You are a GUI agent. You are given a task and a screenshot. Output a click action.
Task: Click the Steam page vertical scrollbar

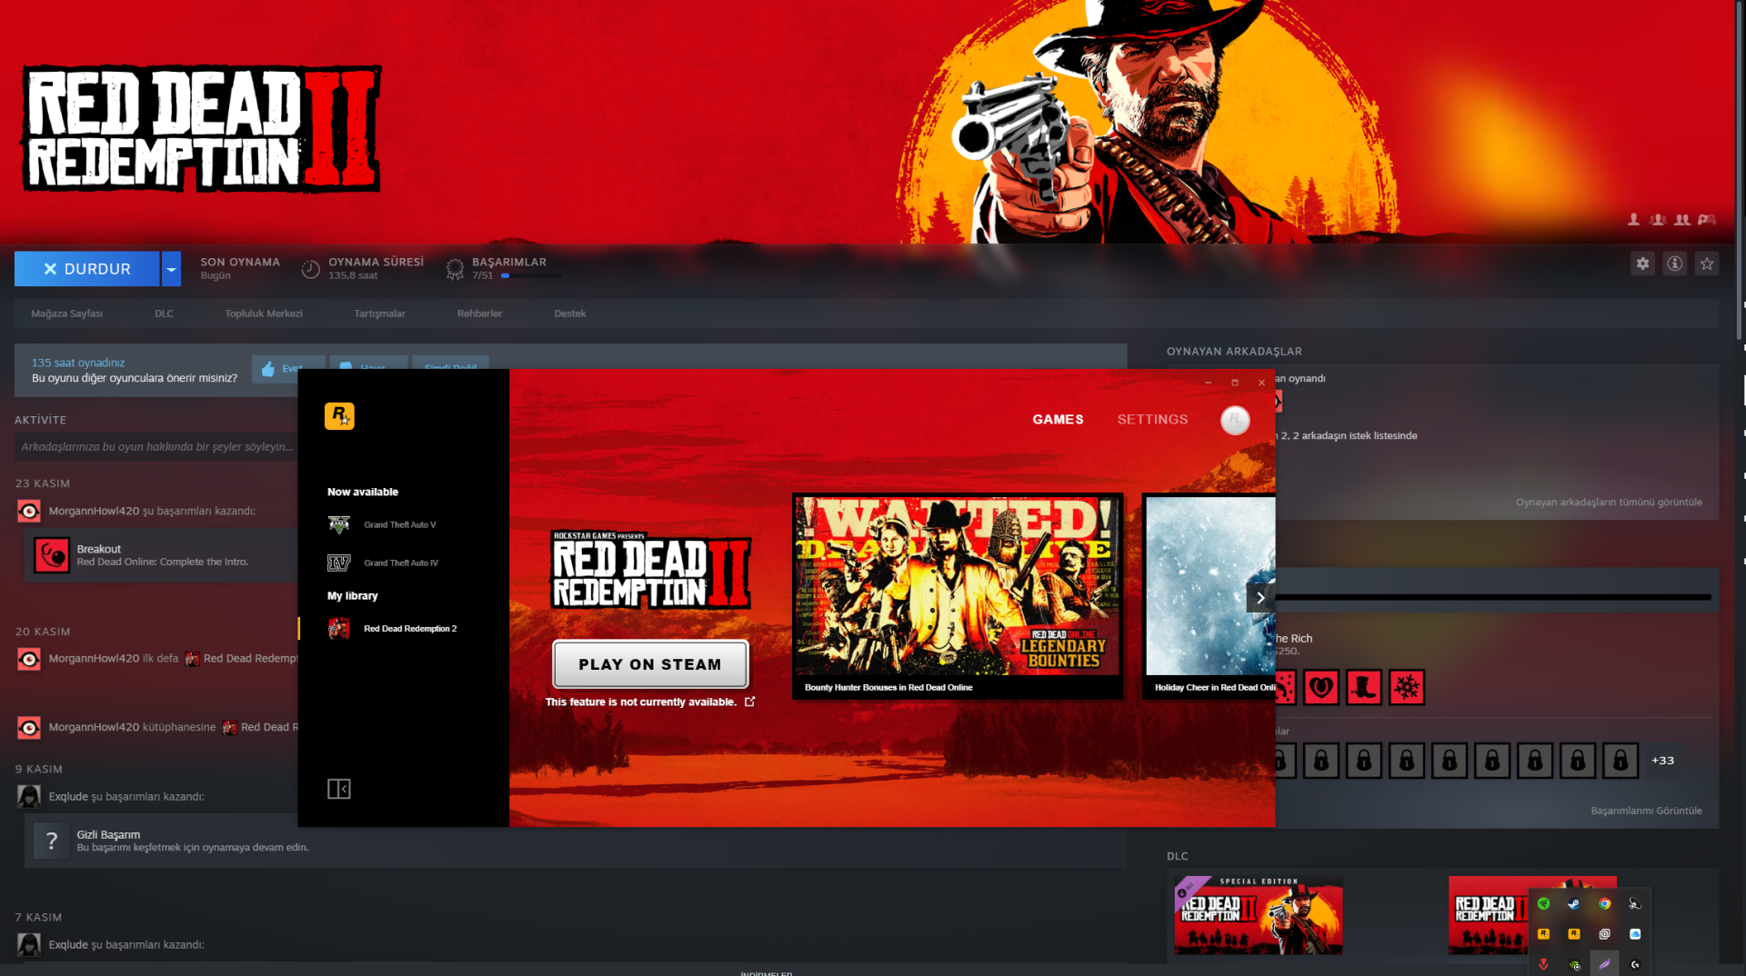coord(1740,173)
